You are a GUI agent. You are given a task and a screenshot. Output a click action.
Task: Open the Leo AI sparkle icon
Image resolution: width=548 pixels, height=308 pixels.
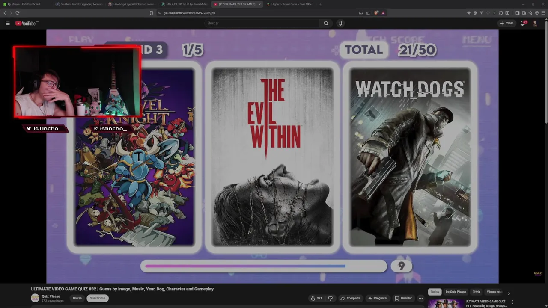[x=530, y=13]
